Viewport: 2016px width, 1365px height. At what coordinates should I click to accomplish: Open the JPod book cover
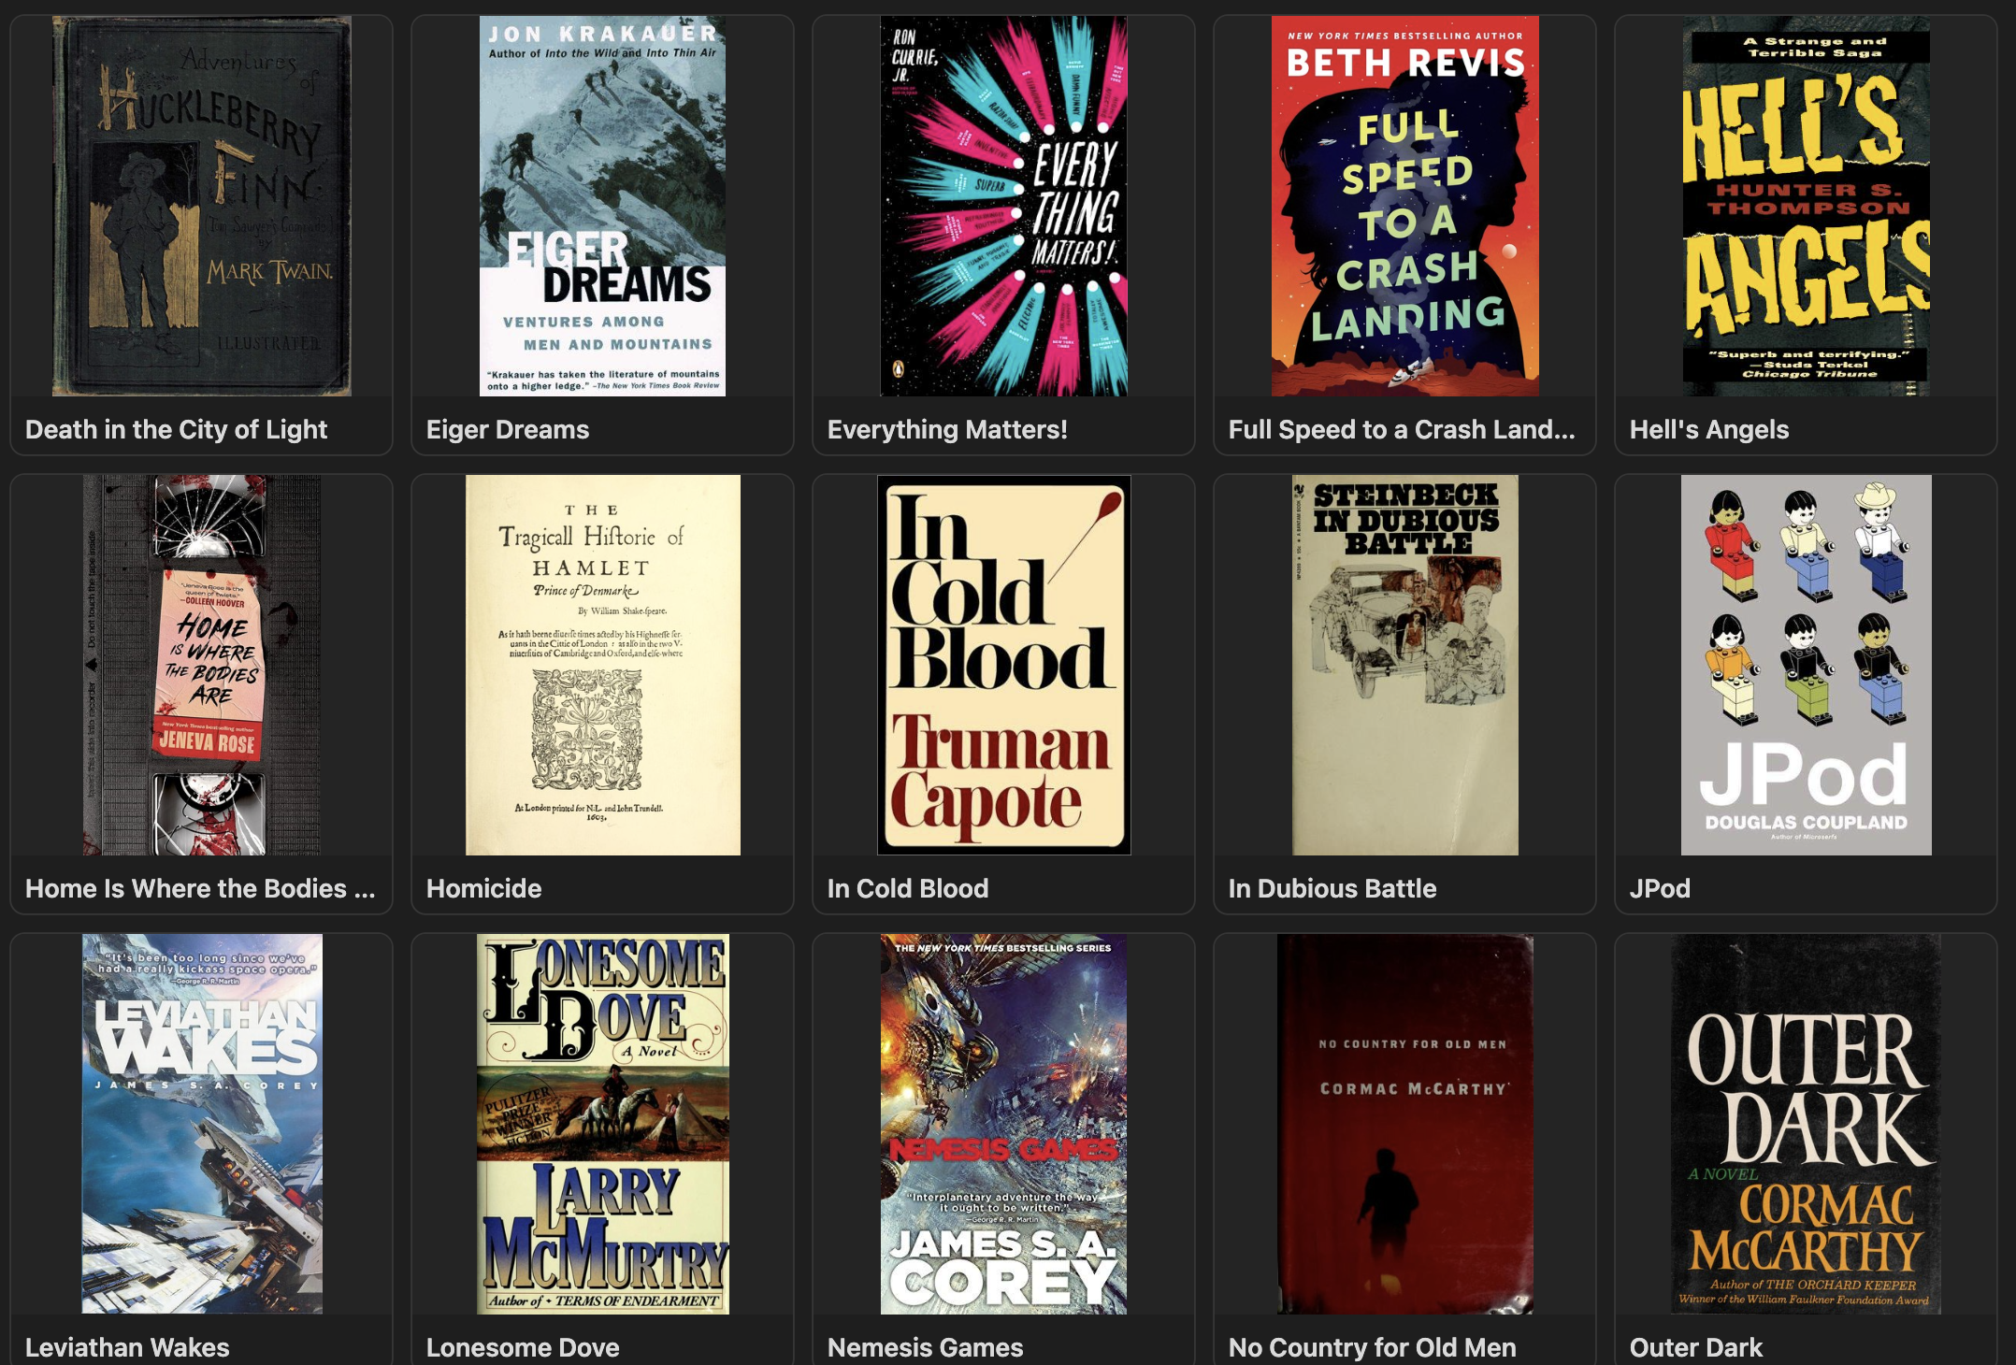(1806, 665)
